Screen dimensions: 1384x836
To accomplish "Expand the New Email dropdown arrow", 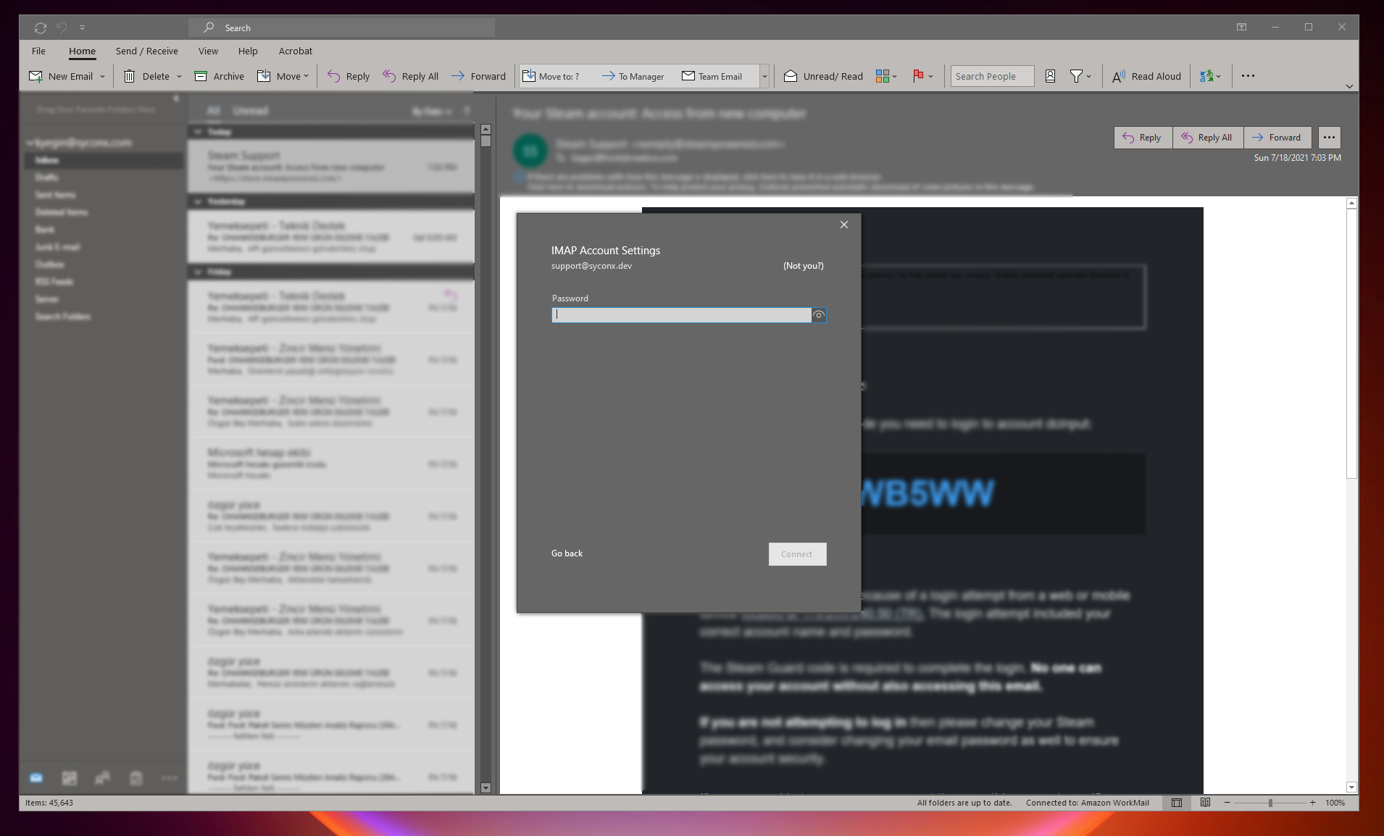I will 102,76.
